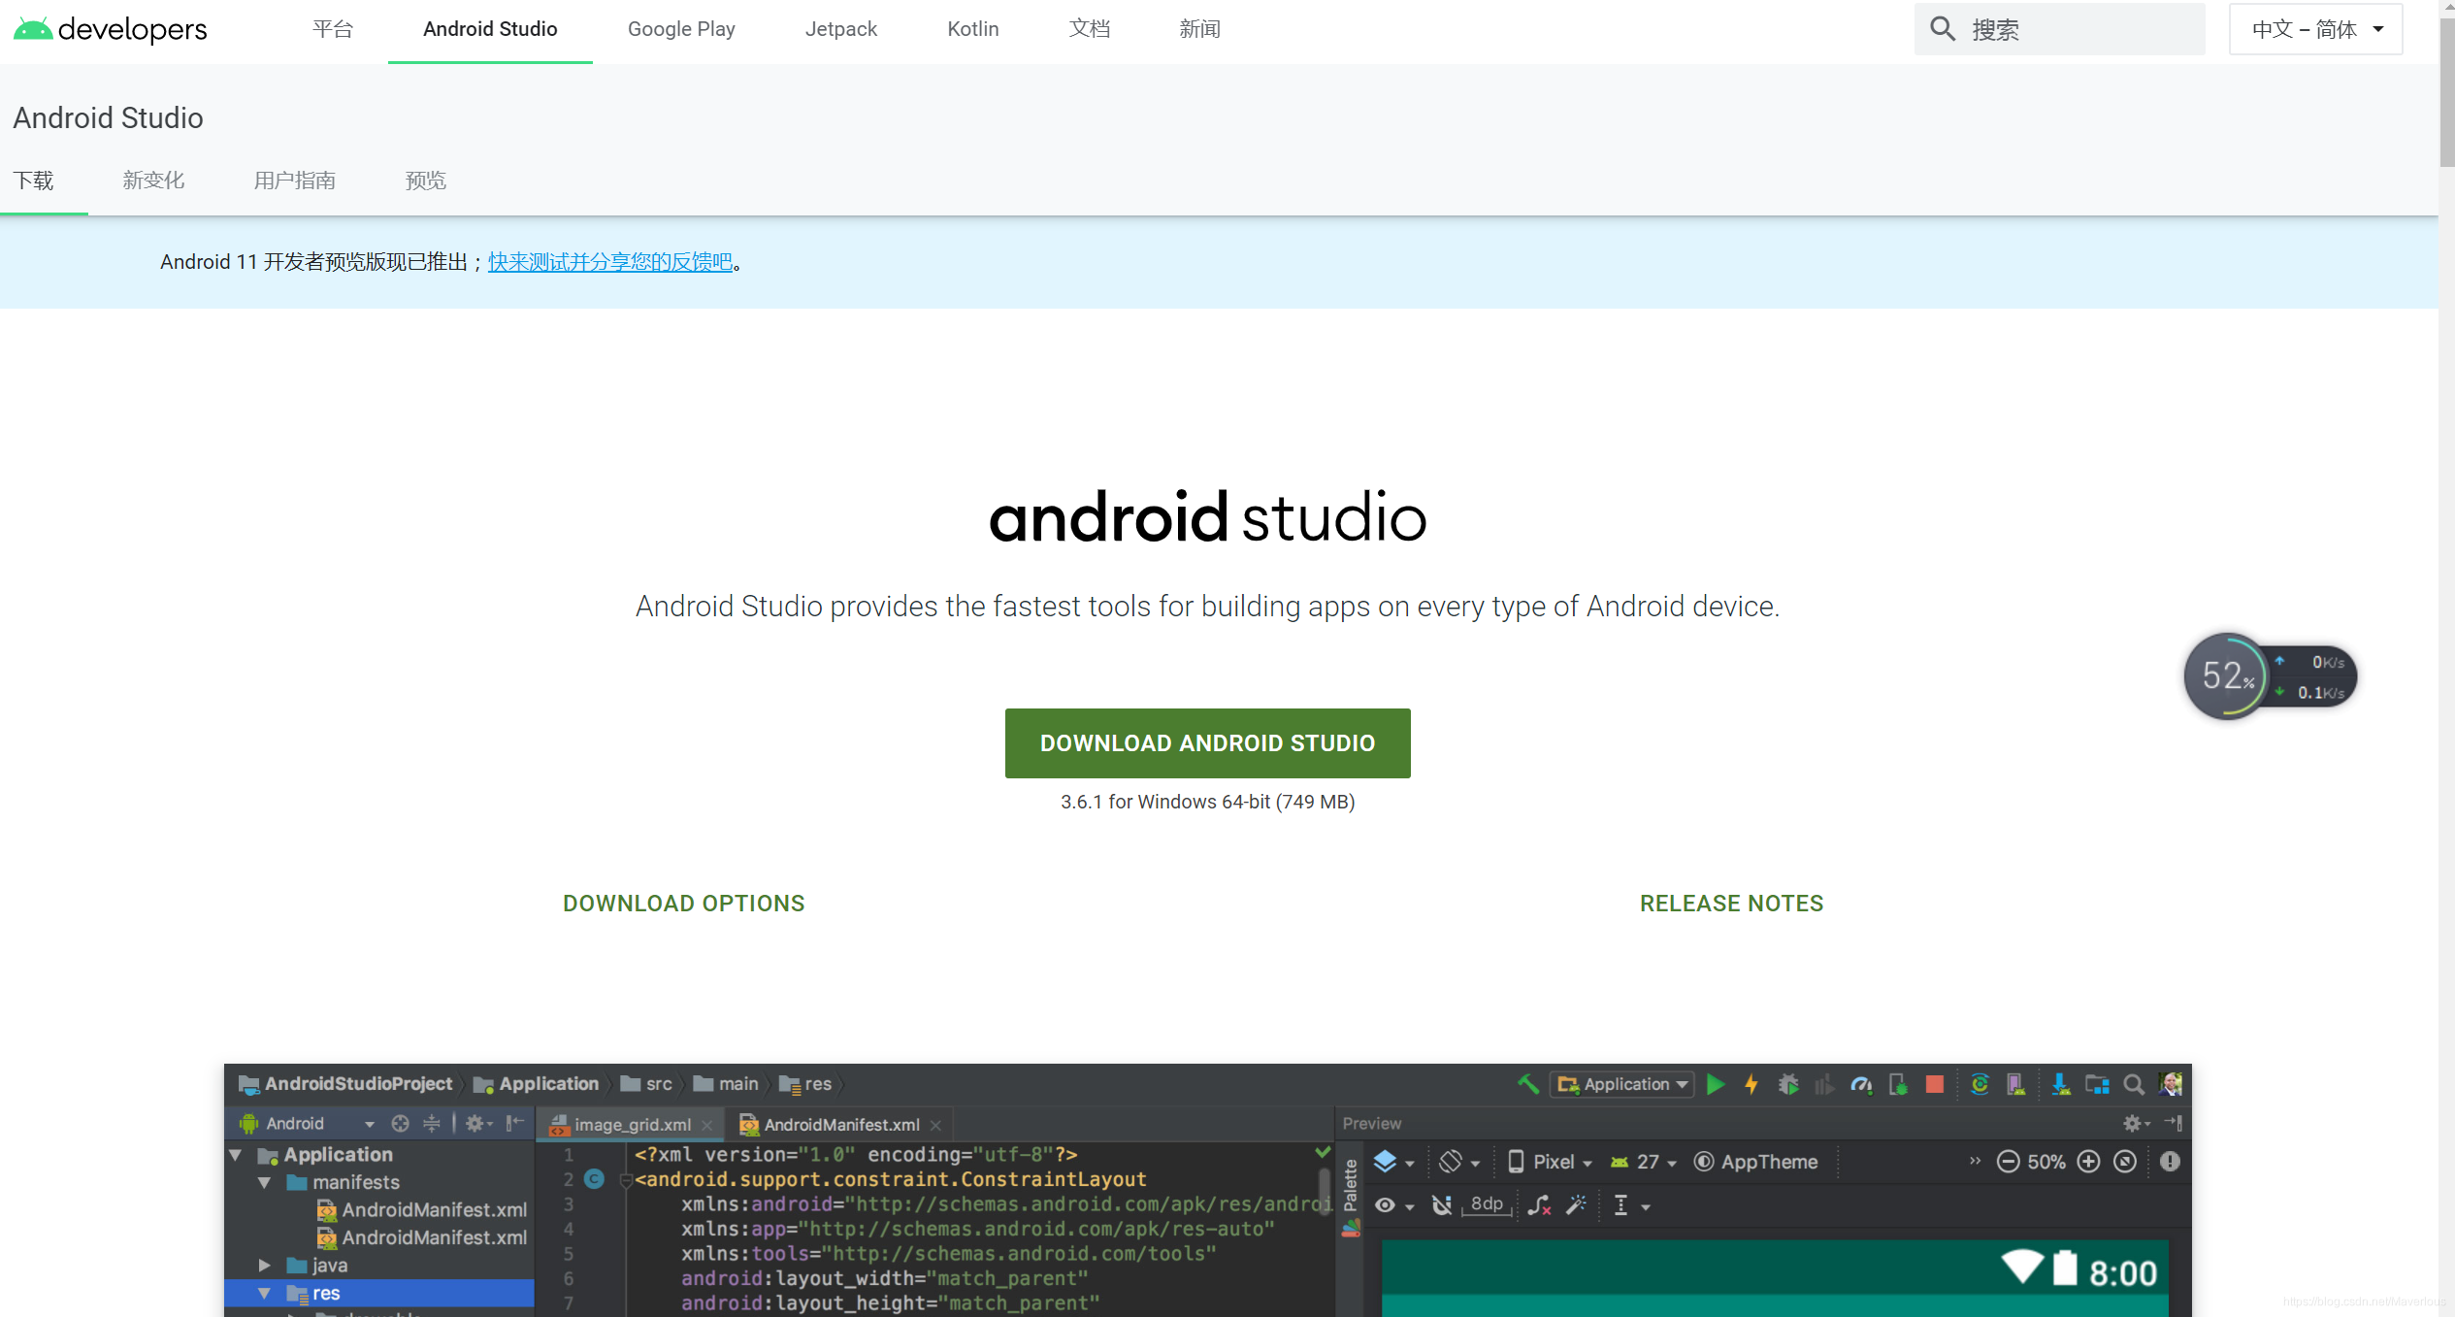Switch to the 用户指南 sub-tab
Image resolution: width=2455 pixels, height=1317 pixels.
coord(295,181)
